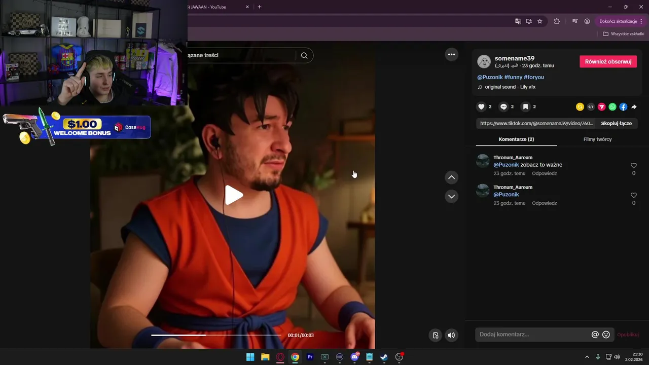This screenshot has width=649, height=365.
Task: Open the taskbar volume control
Action: click(x=617, y=357)
